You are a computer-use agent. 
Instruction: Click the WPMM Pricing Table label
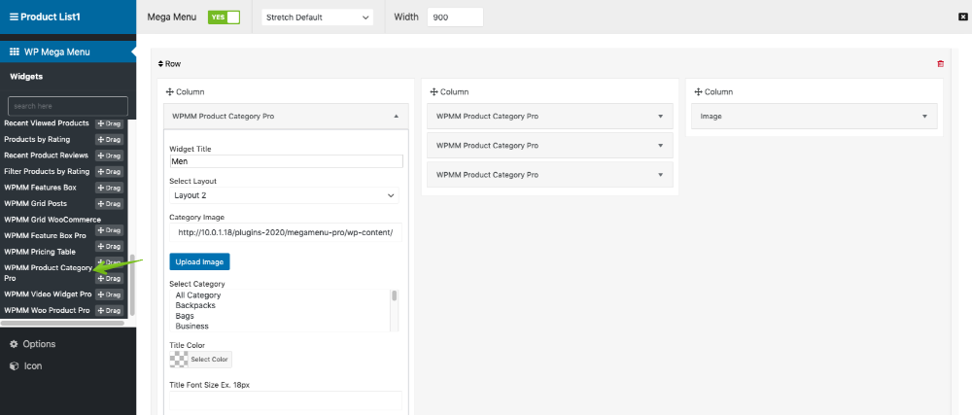click(40, 252)
